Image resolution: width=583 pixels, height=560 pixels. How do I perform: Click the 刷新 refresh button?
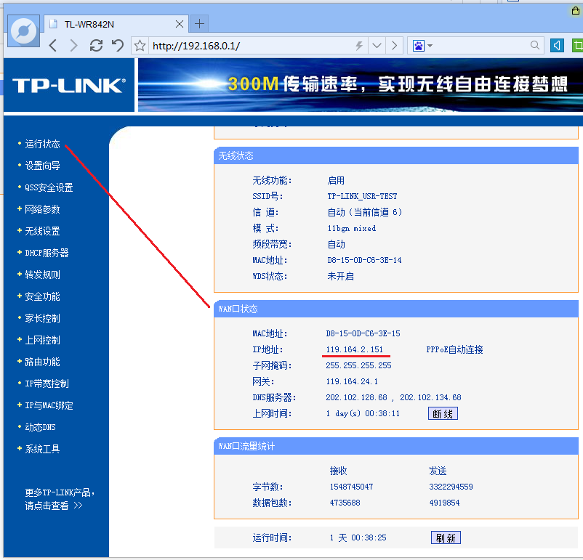pyautogui.click(x=446, y=537)
